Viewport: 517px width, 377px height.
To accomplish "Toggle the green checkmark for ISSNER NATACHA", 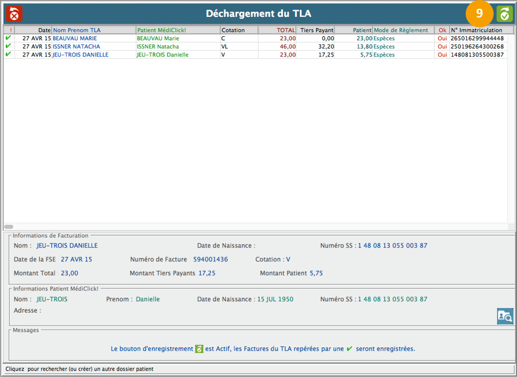I will point(8,46).
